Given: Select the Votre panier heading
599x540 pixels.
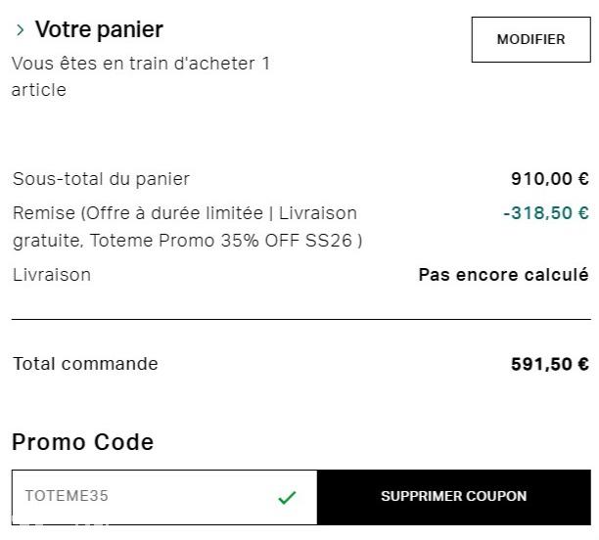Looking at the screenshot, I should tap(99, 30).
